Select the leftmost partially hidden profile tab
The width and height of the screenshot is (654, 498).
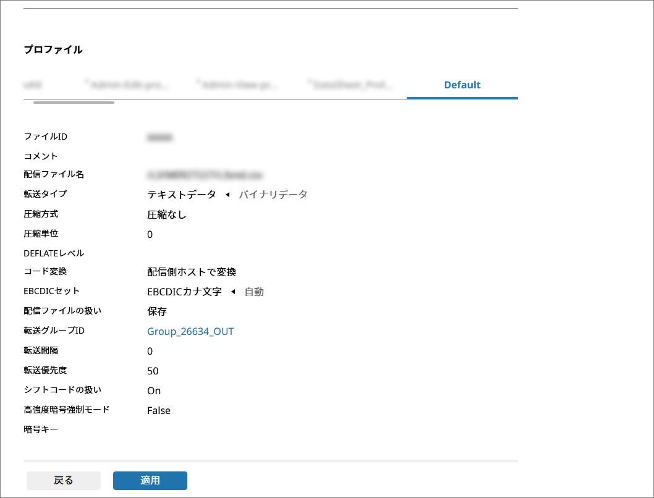click(x=32, y=85)
